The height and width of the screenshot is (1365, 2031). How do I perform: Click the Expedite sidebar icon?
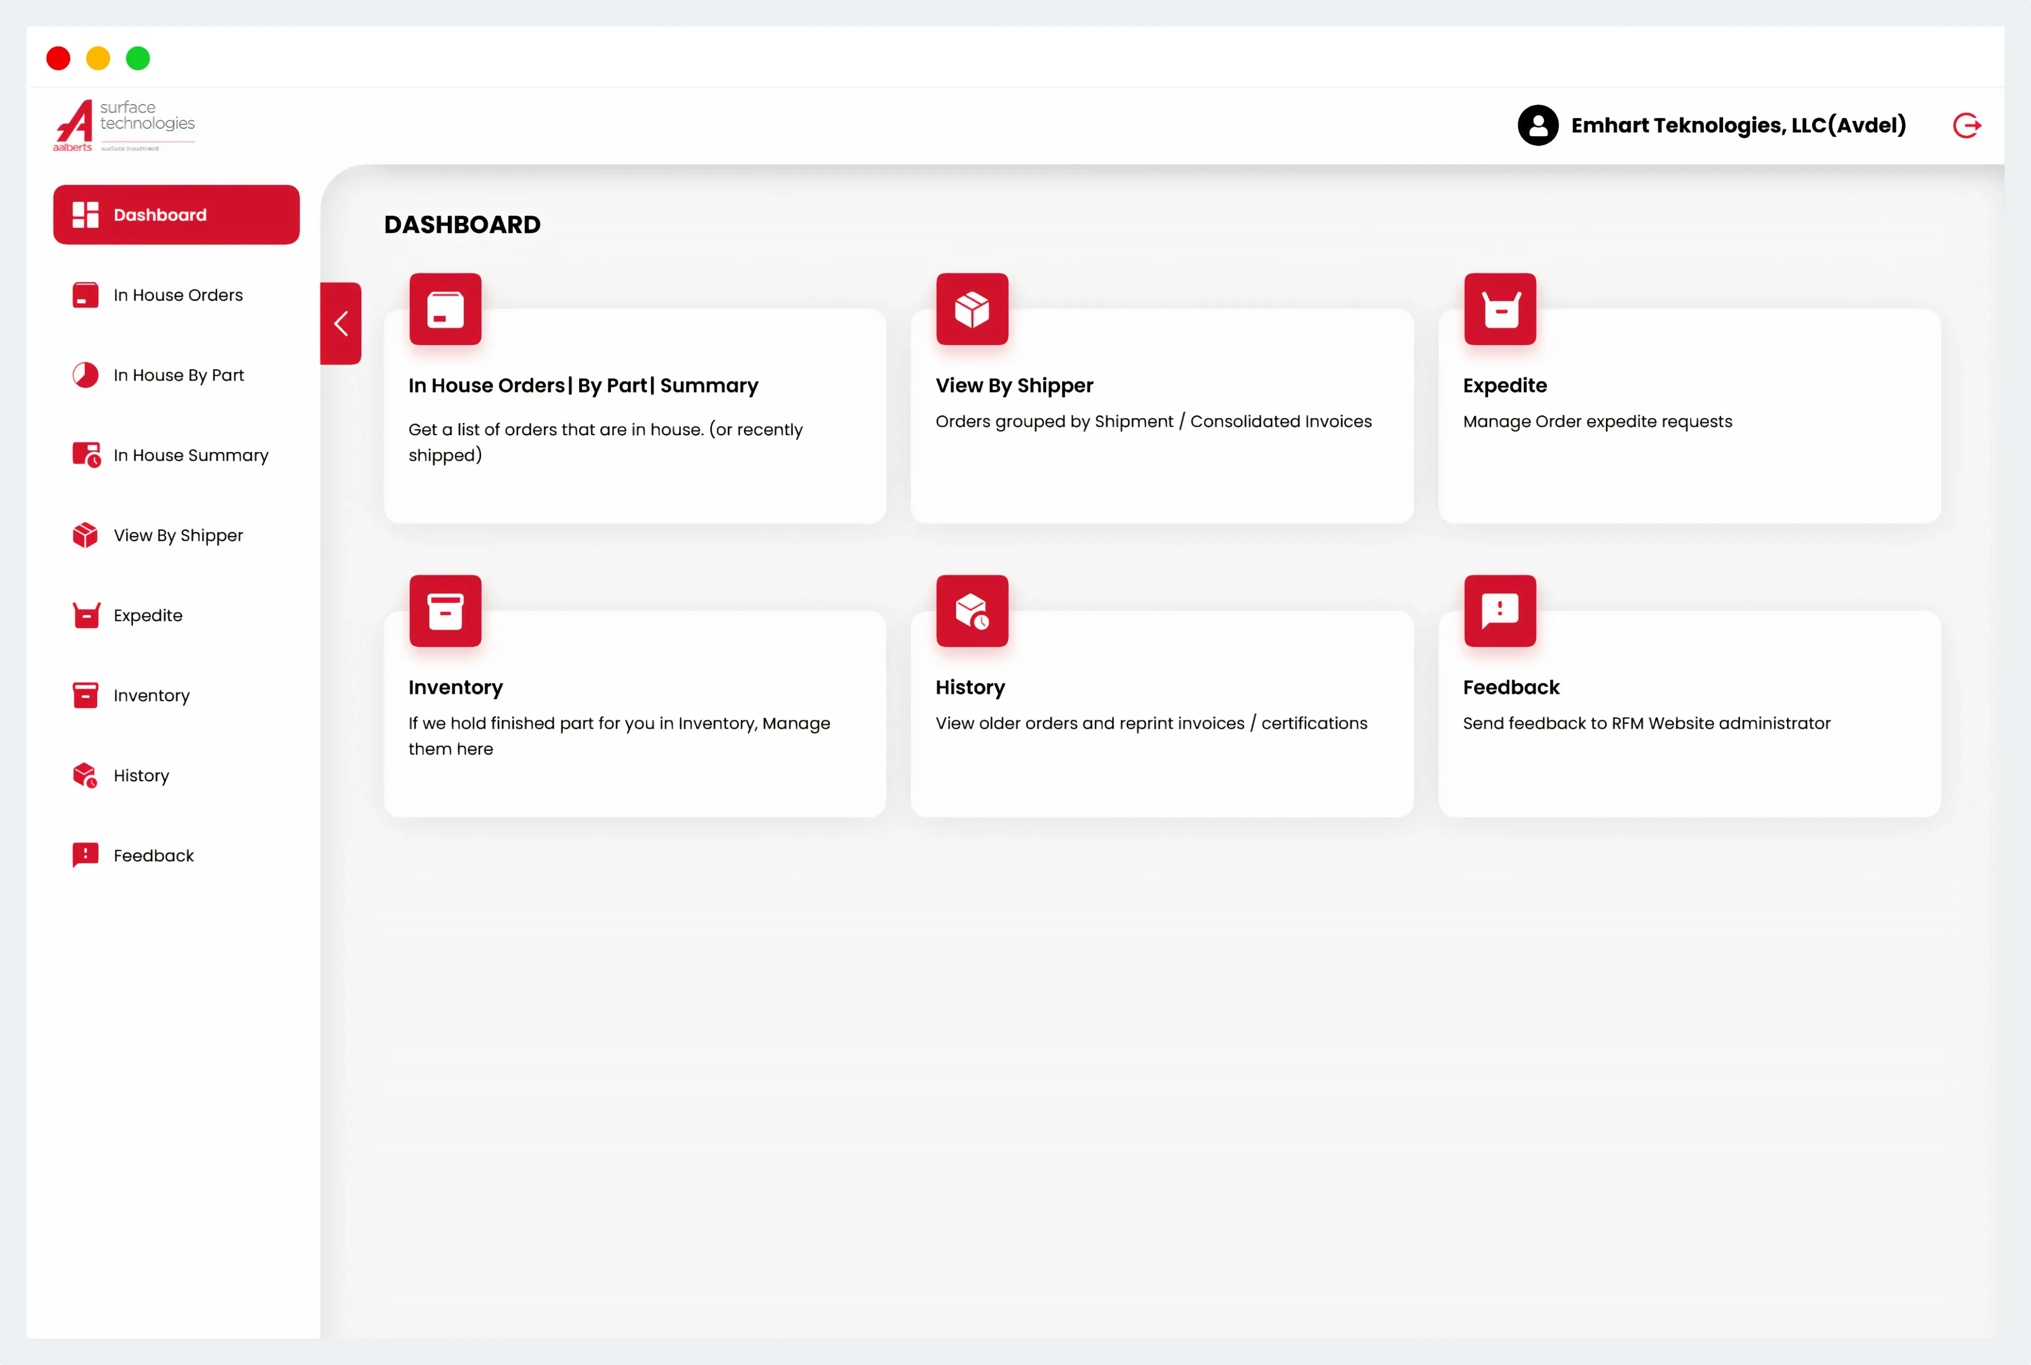87,616
